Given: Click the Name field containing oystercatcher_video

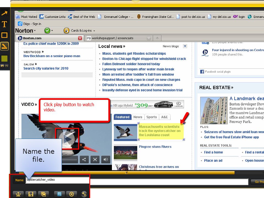Looking at the screenshot, I should (57, 180).
